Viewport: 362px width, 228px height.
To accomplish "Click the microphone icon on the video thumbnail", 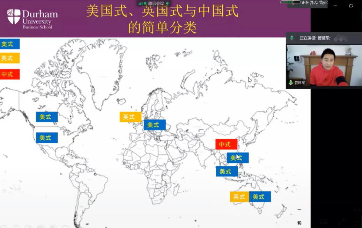I will (290, 83).
